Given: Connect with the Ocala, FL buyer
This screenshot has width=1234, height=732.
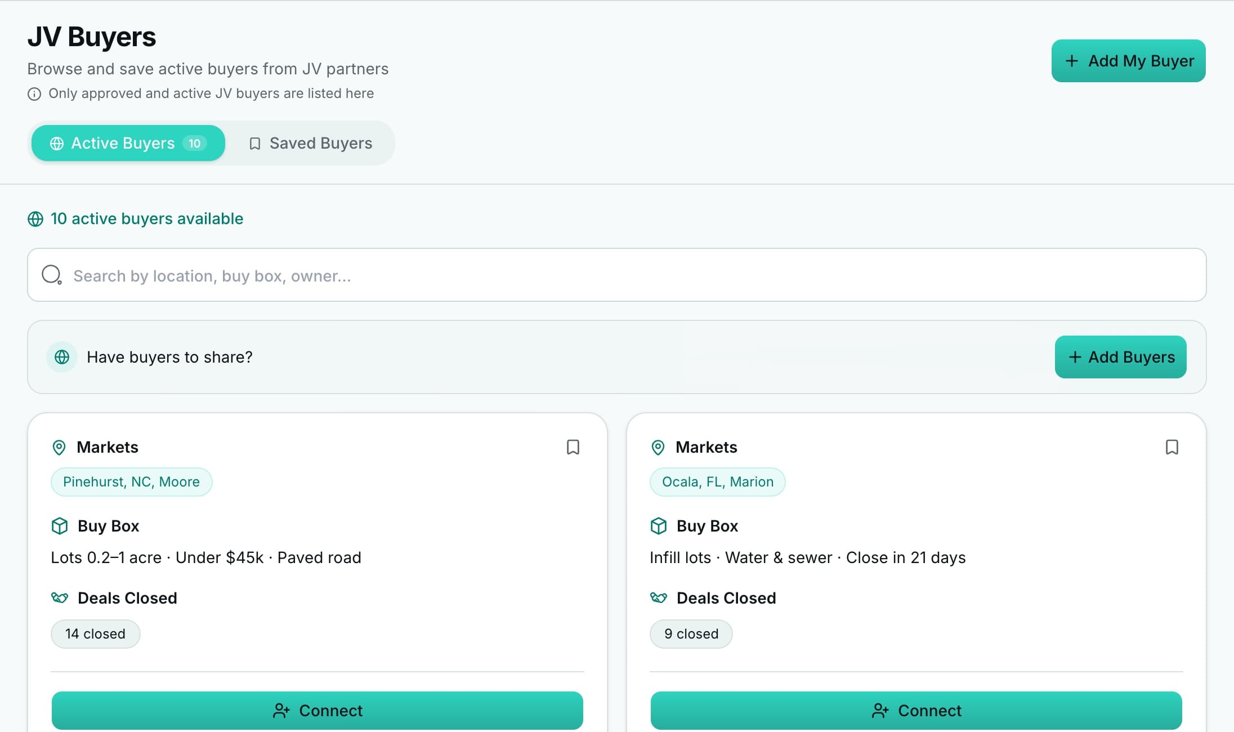Looking at the screenshot, I should click(x=916, y=711).
